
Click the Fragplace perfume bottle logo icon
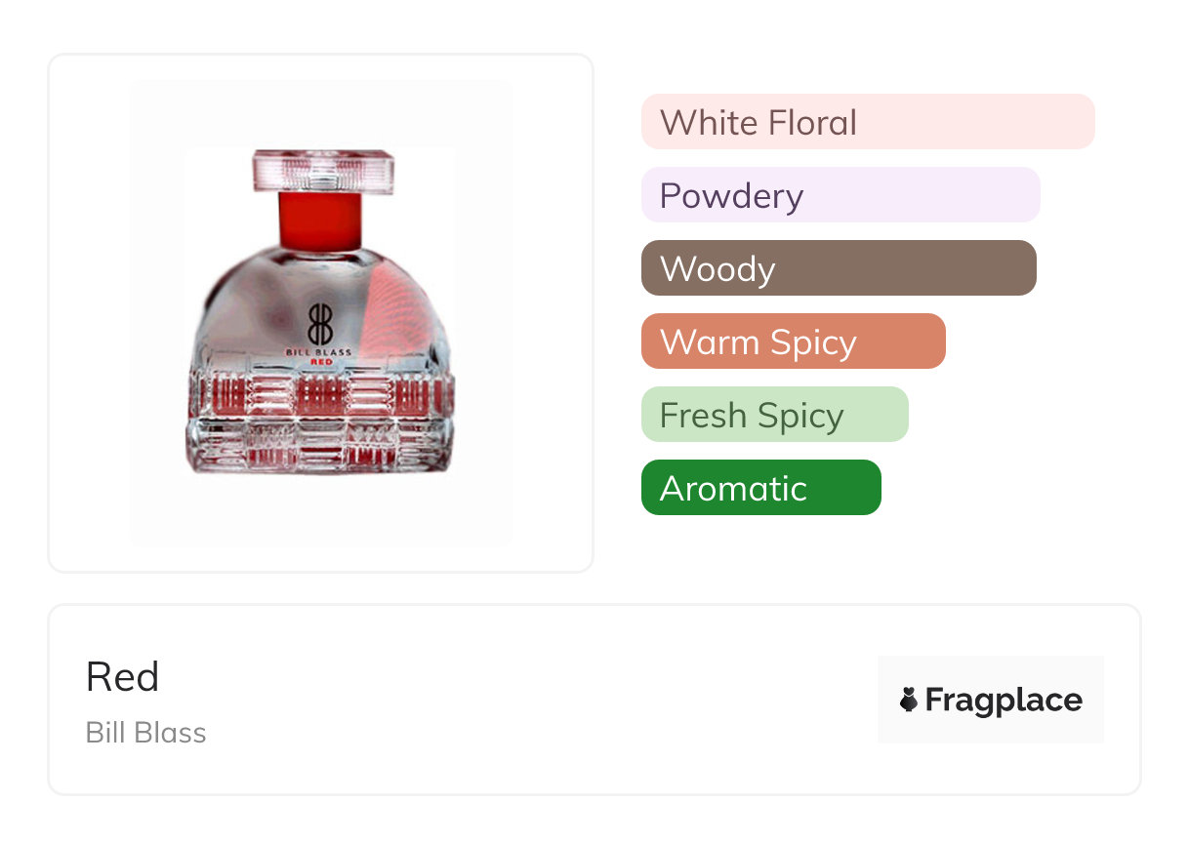(909, 700)
